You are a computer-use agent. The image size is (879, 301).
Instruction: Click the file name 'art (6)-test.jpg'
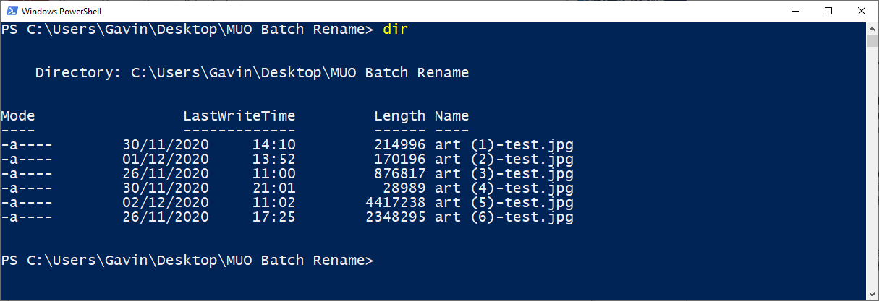[x=504, y=217]
